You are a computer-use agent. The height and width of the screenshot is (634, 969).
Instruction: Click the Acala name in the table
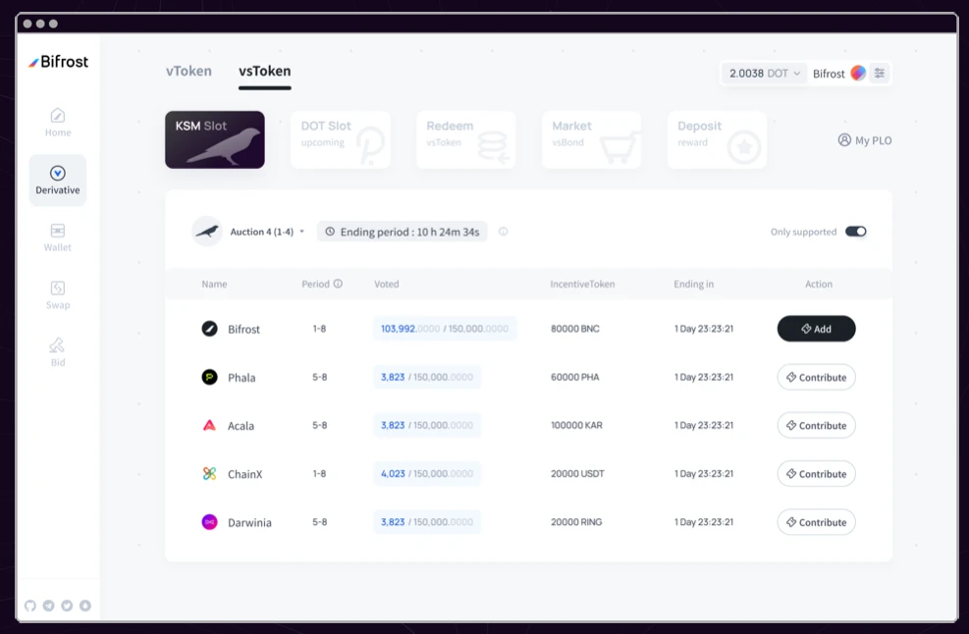[241, 426]
